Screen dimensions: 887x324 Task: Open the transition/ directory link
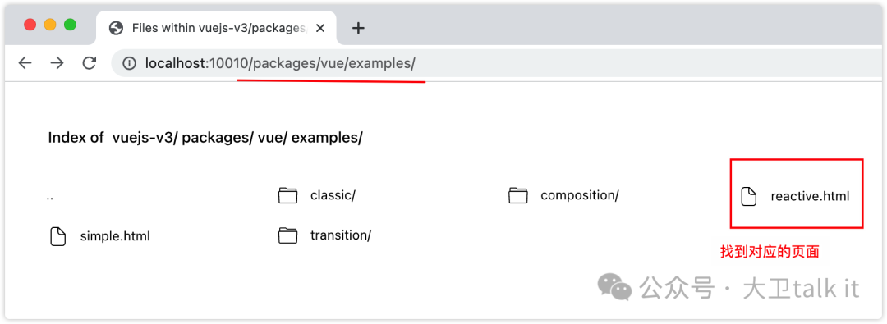[x=341, y=235]
